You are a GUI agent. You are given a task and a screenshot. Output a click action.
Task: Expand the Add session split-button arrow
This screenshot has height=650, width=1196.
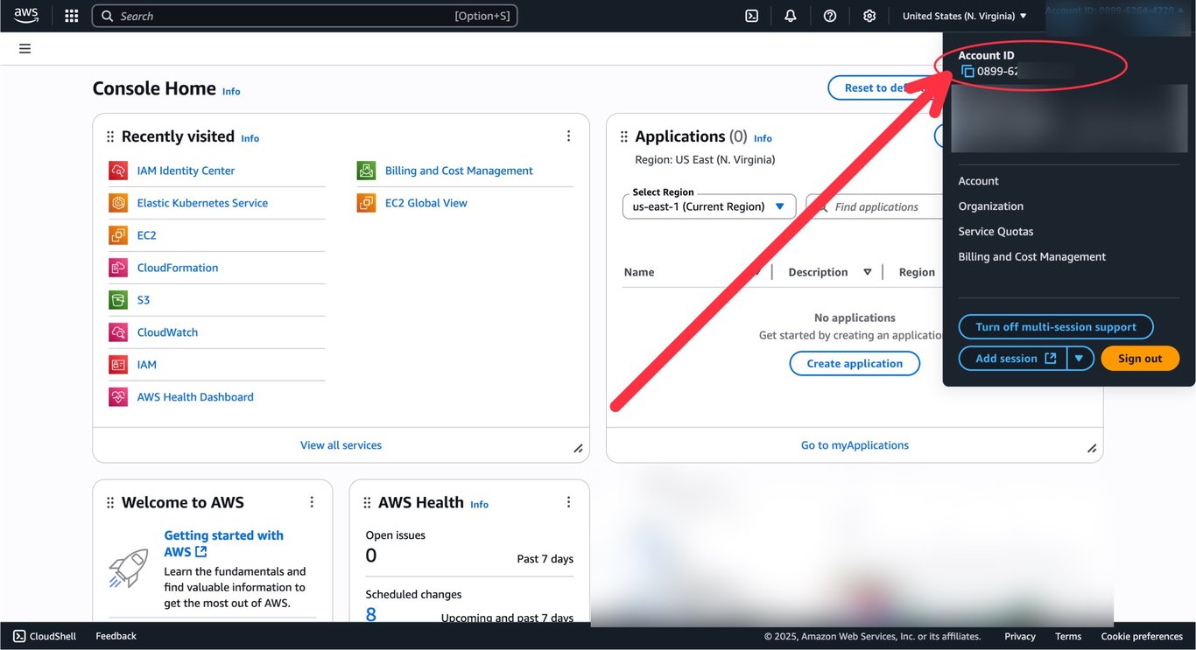(1080, 358)
